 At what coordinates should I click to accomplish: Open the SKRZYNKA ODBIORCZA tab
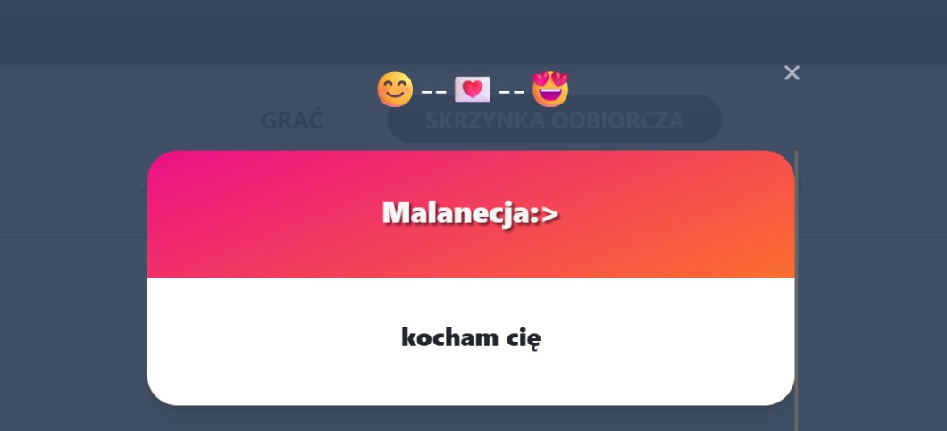pos(555,120)
